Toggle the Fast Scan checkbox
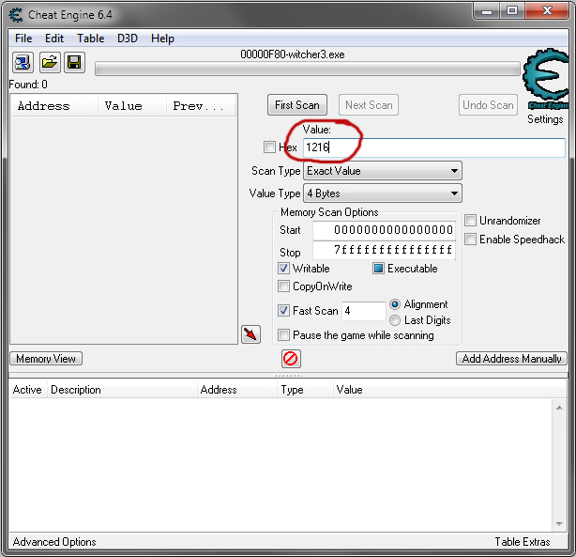Image resolution: width=576 pixels, height=557 pixels. click(x=283, y=311)
